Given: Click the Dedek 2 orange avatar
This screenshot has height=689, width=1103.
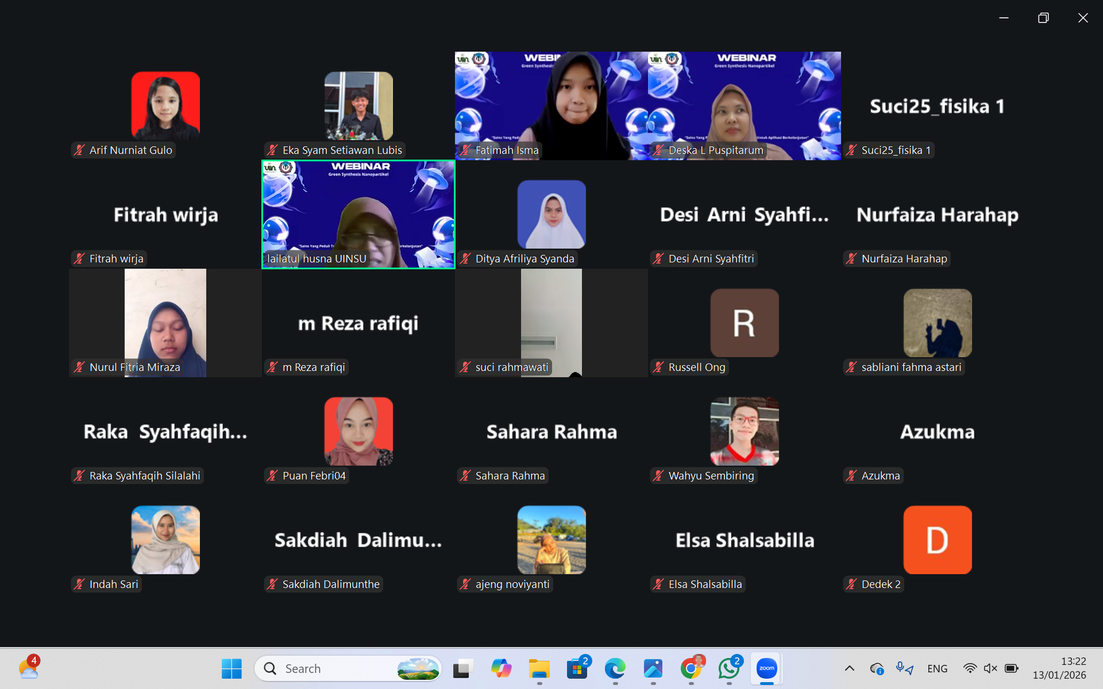Looking at the screenshot, I should 937,540.
